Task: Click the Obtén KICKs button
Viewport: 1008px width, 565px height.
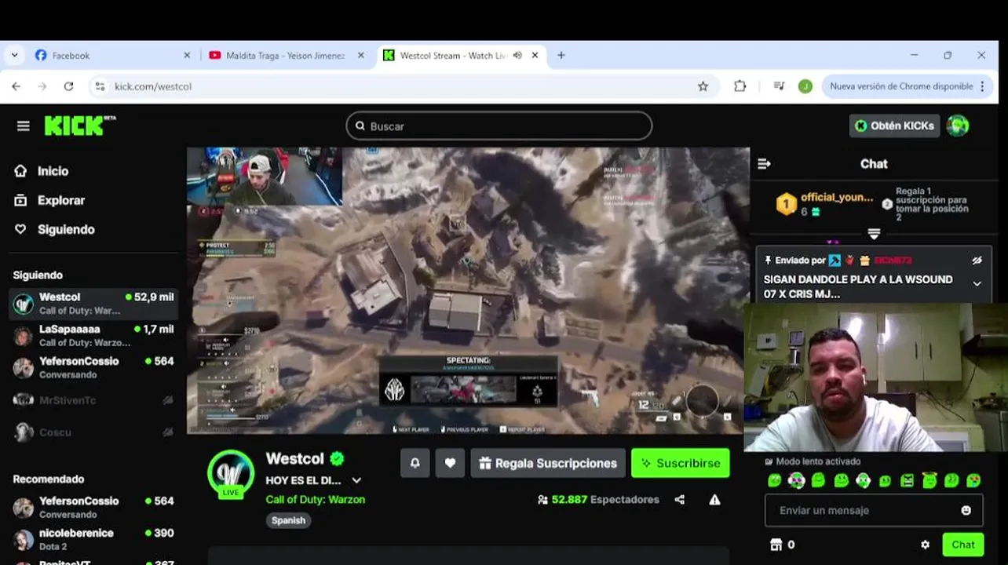Action: [x=894, y=126]
